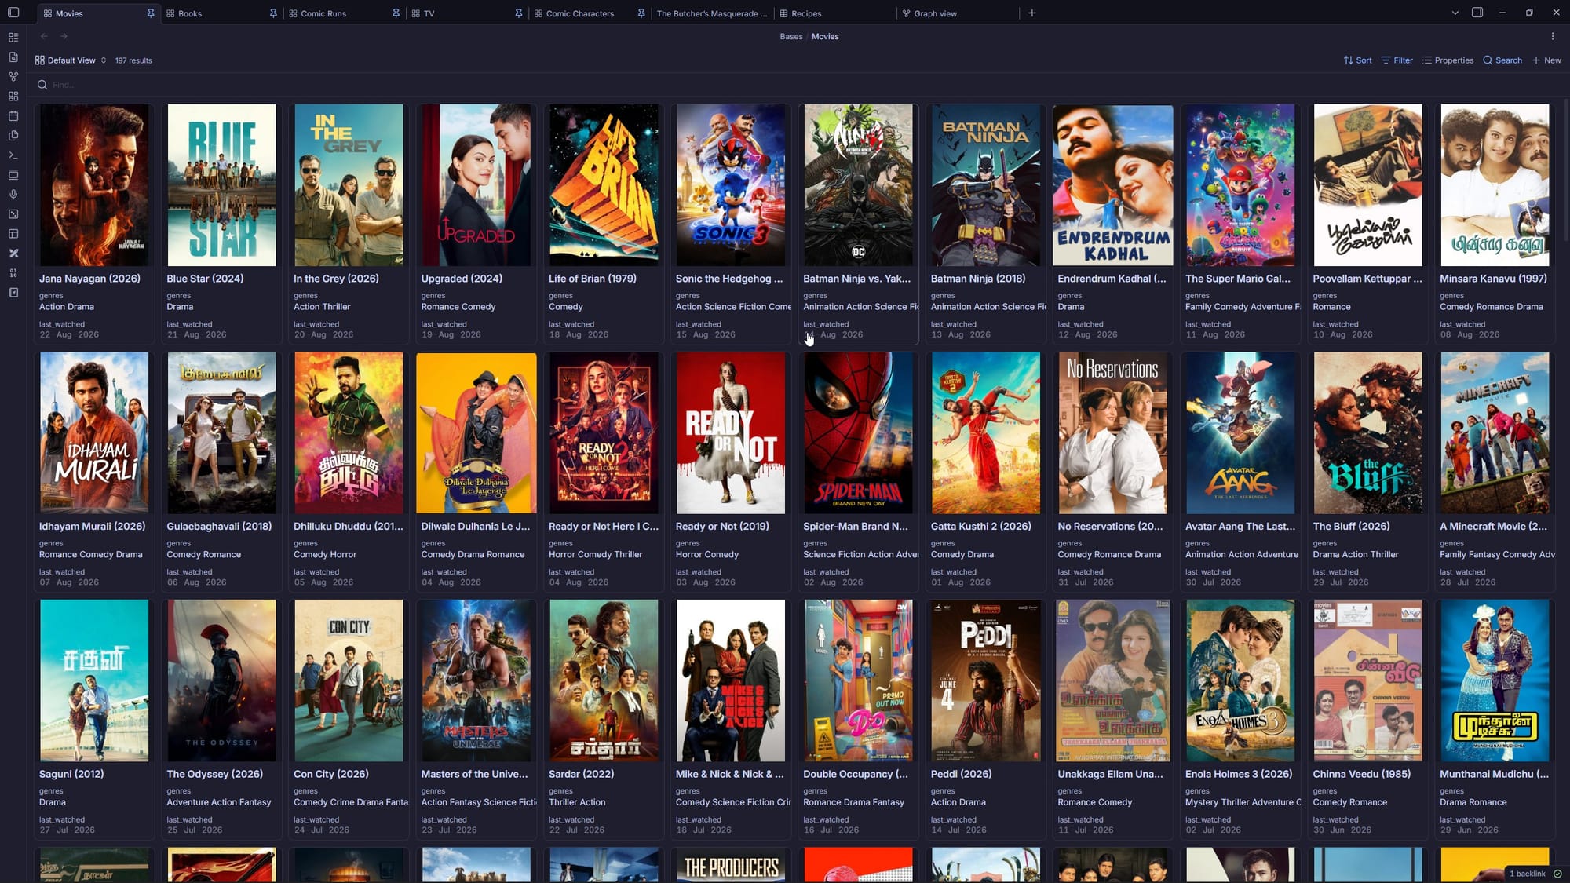Go to Bases in the breadcrumb
This screenshot has height=883, width=1570.
tap(791, 37)
